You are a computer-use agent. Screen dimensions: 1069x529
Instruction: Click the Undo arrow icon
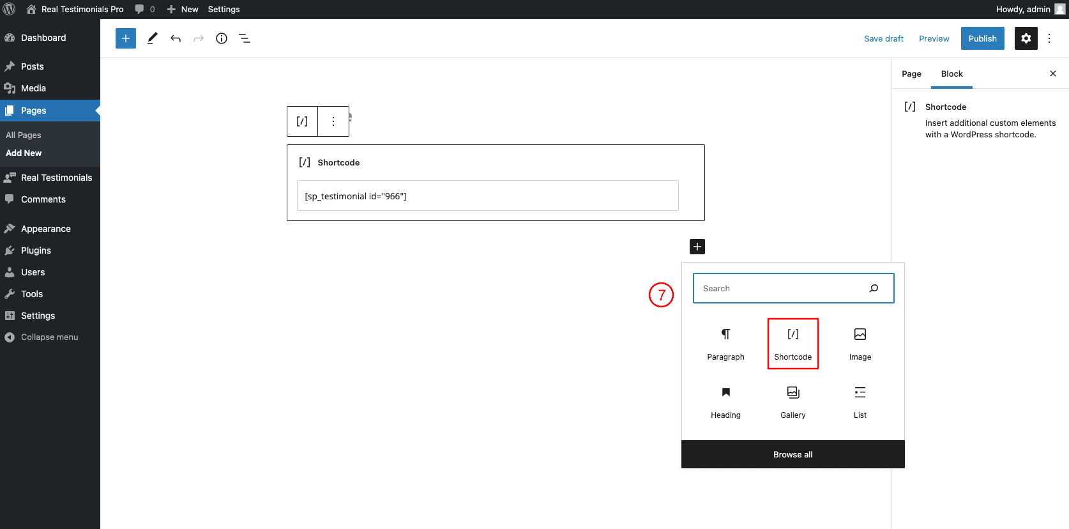point(176,38)
